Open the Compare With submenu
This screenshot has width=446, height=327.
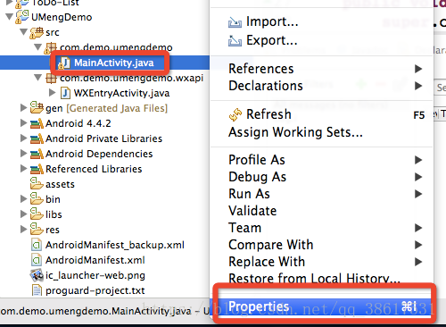tap(321, 245)
